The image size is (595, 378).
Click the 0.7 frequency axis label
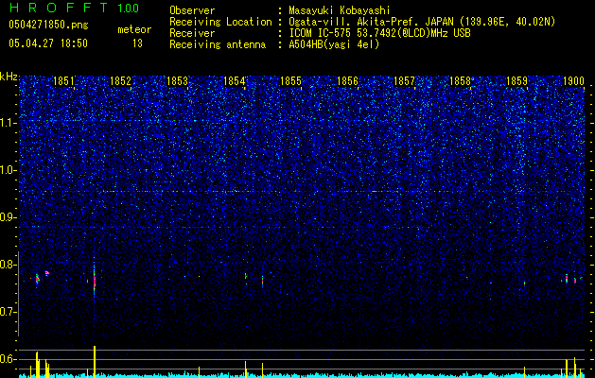tap(8, 312)
